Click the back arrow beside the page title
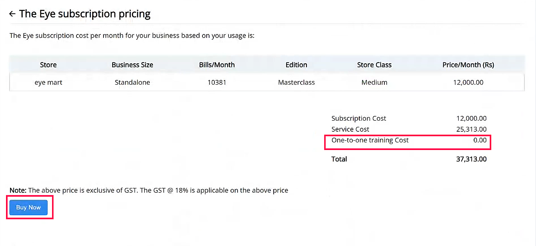 (x=12, y=14)
